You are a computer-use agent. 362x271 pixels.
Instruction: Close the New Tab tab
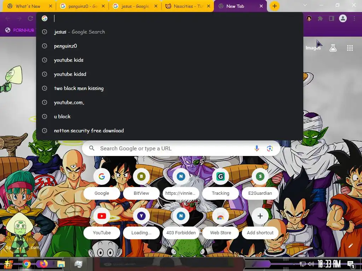261,6
